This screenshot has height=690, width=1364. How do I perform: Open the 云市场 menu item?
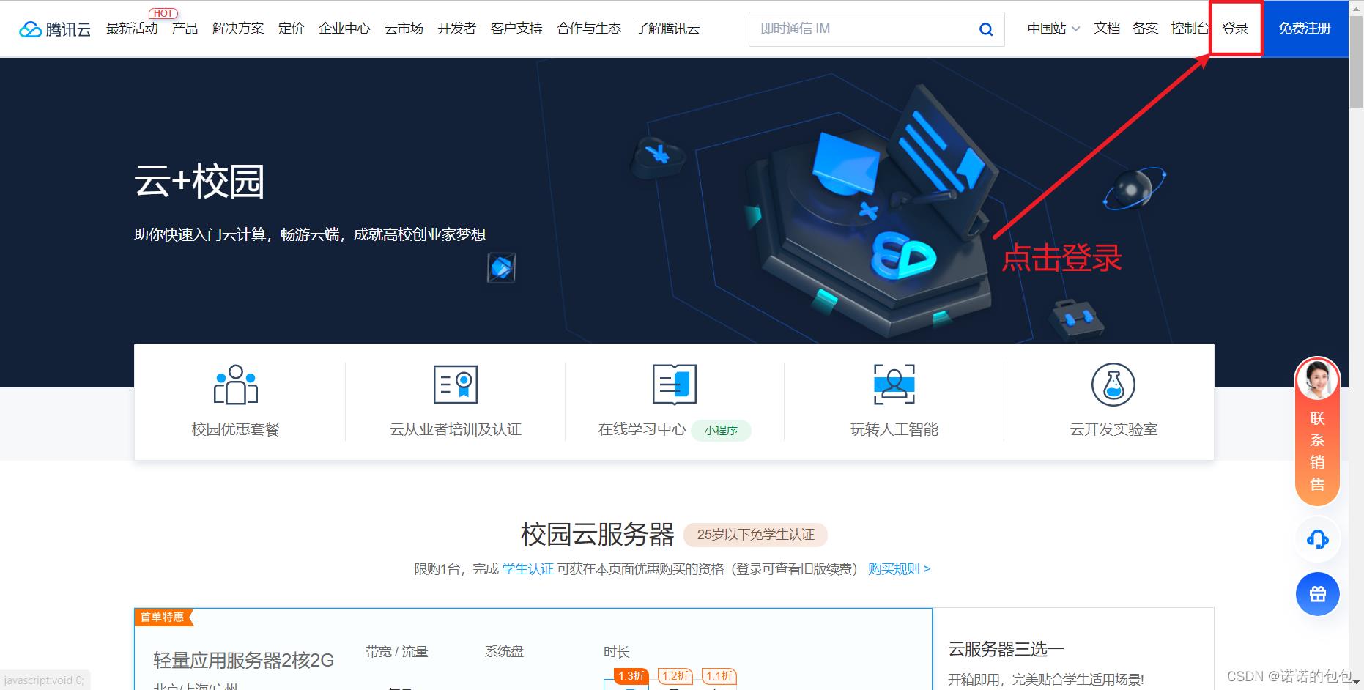pyautogui.click(x=404, y=29)
